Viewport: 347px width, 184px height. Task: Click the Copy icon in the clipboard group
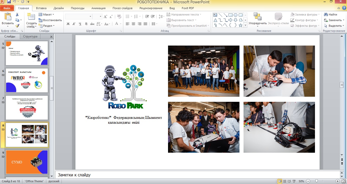point(17,20)
